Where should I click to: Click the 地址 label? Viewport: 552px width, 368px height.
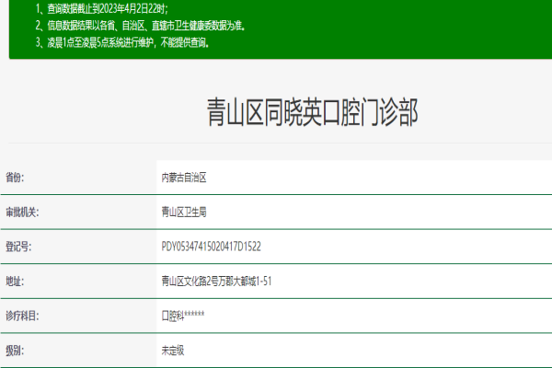point(15,281)
